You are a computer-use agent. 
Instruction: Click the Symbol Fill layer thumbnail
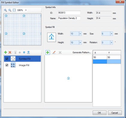tap(13, 59)
